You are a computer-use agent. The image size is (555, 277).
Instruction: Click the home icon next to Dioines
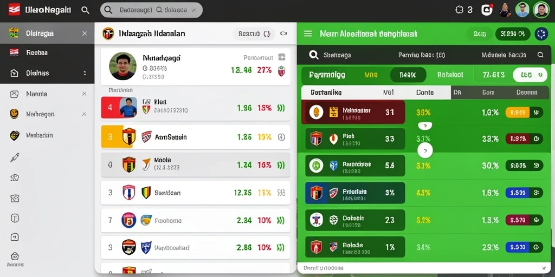tap(14, 73)
